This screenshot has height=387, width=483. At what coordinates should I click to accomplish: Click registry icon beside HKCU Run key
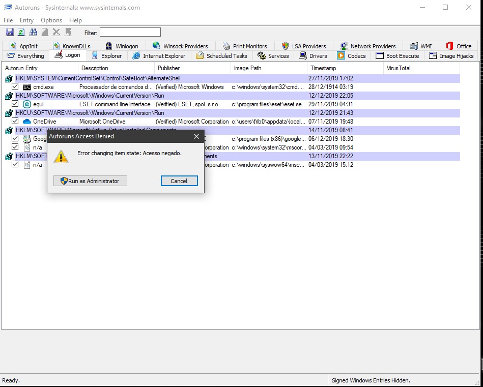pos(9,113)
